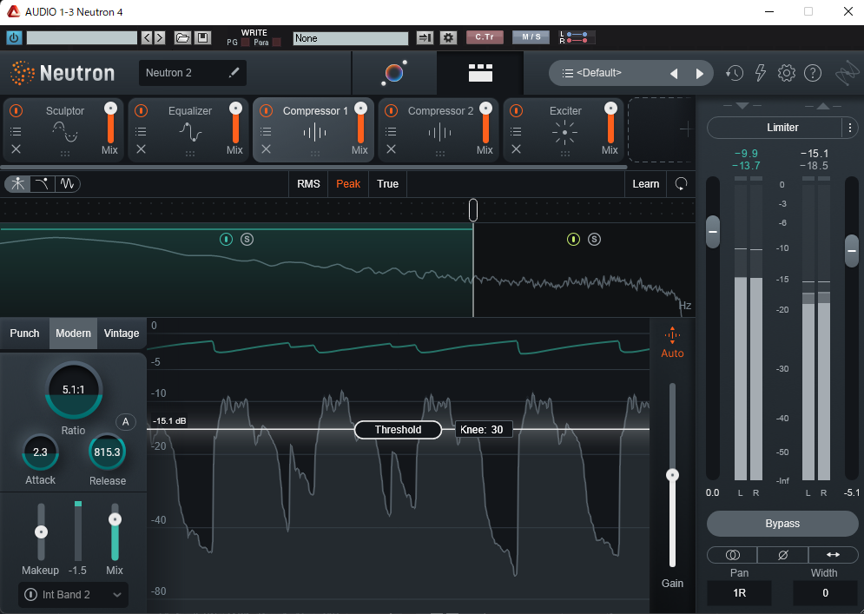
Task: Go to previous preset with left arrow in host bar
Action: click(x=147, y=37)
